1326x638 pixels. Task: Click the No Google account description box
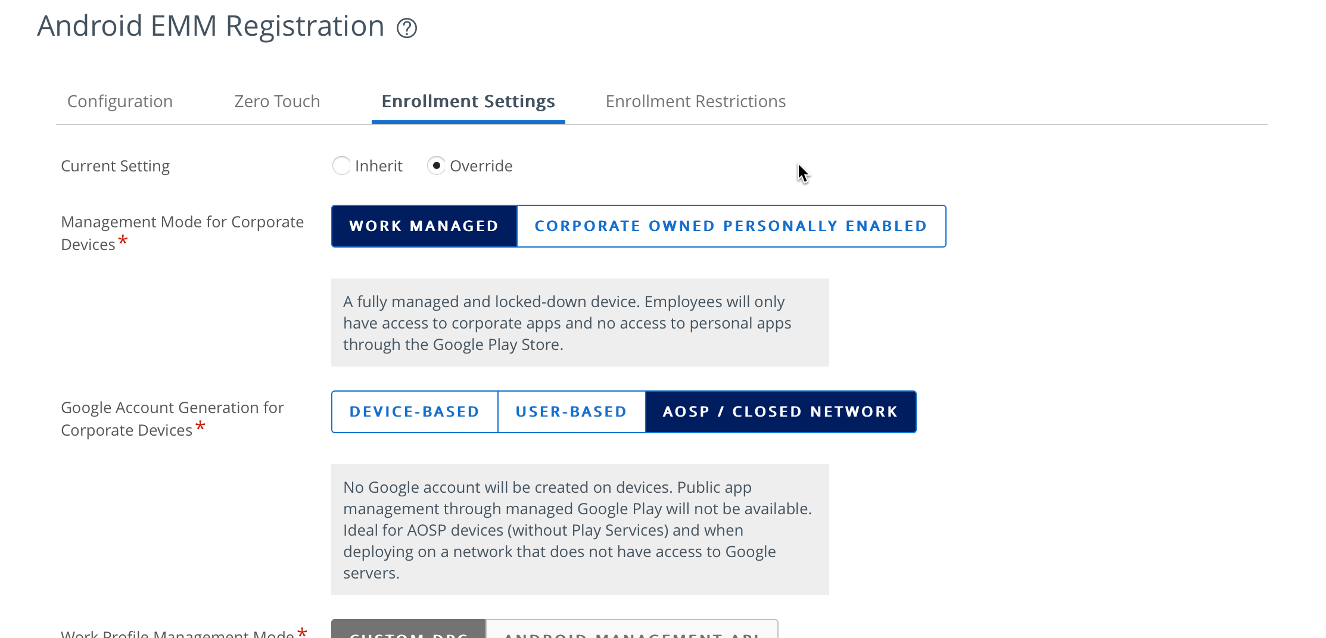(x=580, y=530)
